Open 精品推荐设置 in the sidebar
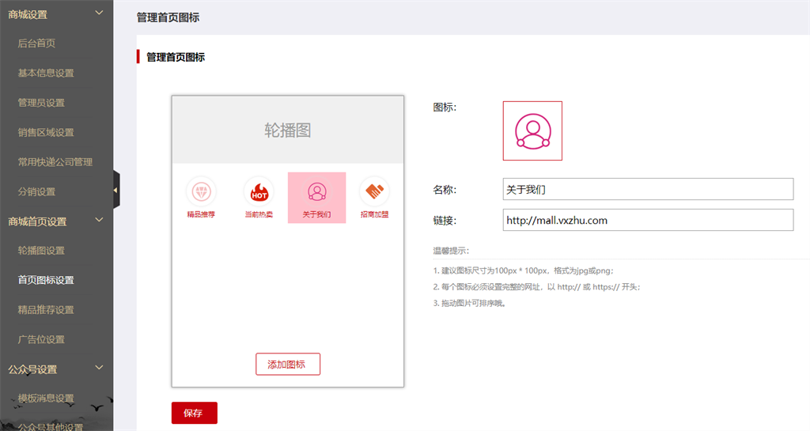This screenshot has height=431, width=810. pos(46,310)
